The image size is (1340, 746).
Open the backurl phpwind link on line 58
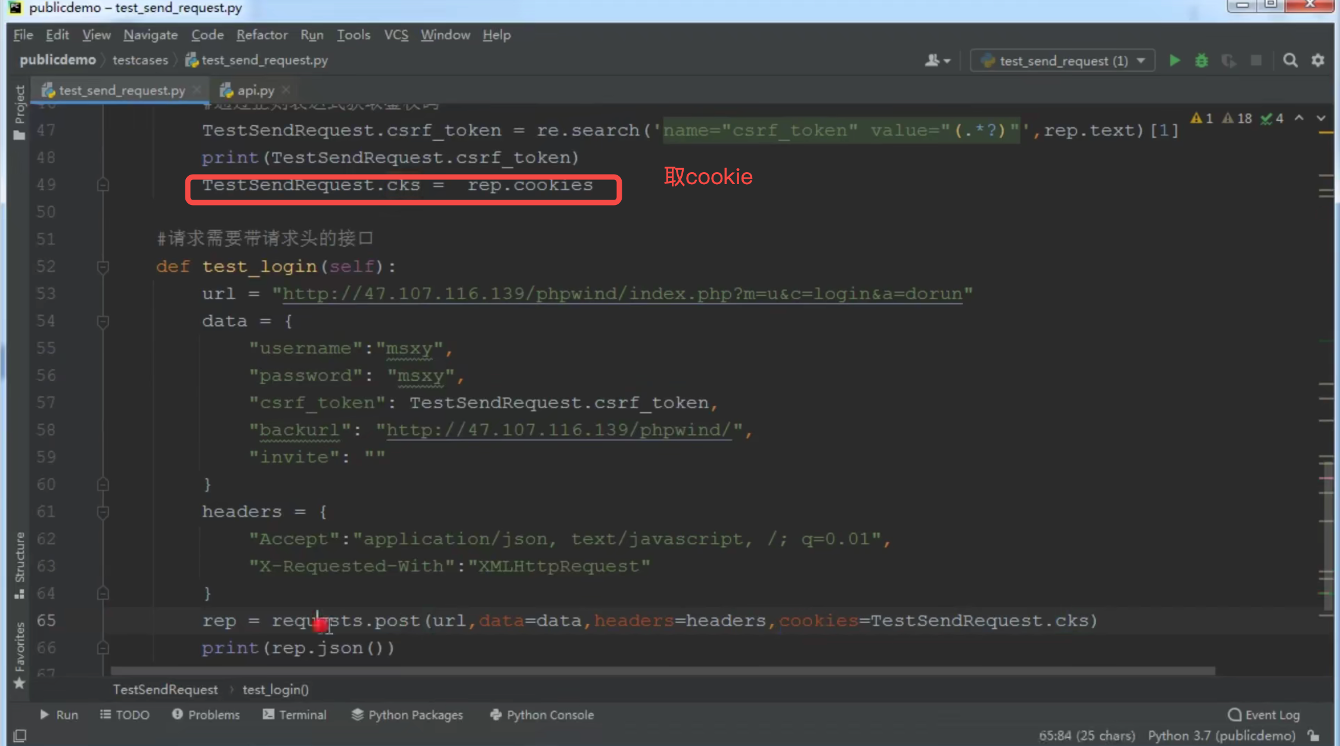(559, 430)
